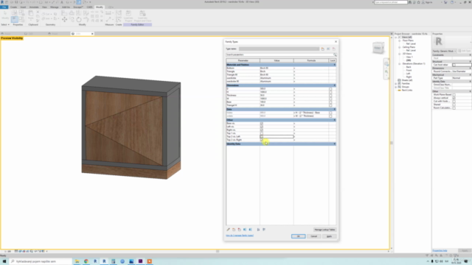Screen dimensions: 472x265
Task: Click the Move Parameter Up icon
Action: click(245, 230)
